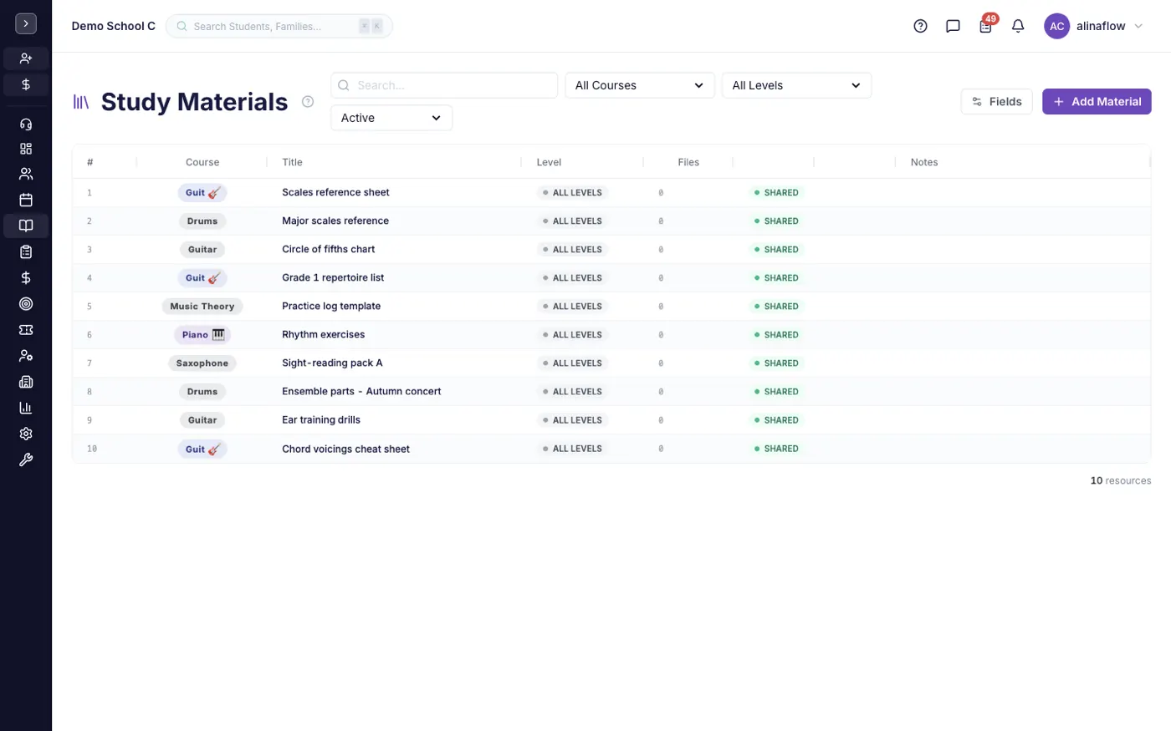
Task: Open the chat messages icon in the top bar
Action: point(953,26)
